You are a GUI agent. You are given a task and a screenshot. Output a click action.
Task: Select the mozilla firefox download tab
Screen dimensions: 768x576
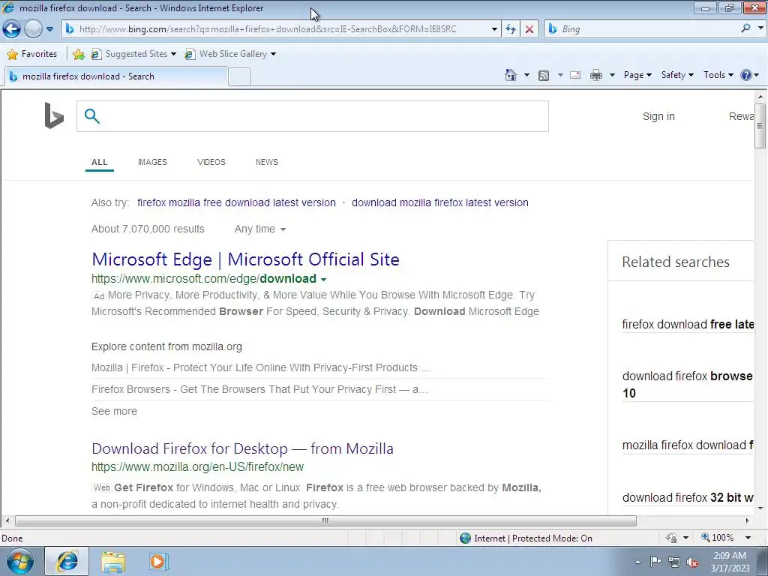[116, 76]
